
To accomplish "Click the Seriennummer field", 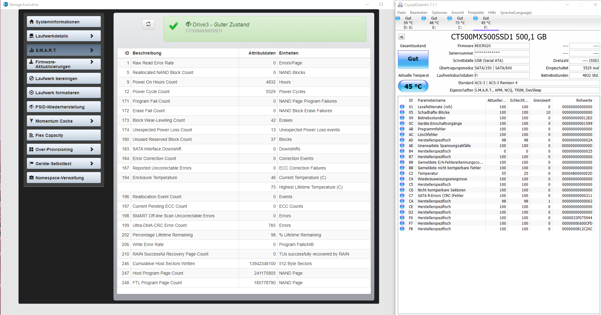I will [502, 53].
